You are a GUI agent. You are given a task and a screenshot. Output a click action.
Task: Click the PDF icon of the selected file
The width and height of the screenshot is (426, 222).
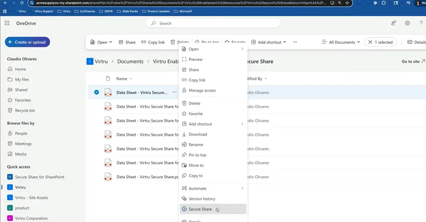(x=108, y=93)
